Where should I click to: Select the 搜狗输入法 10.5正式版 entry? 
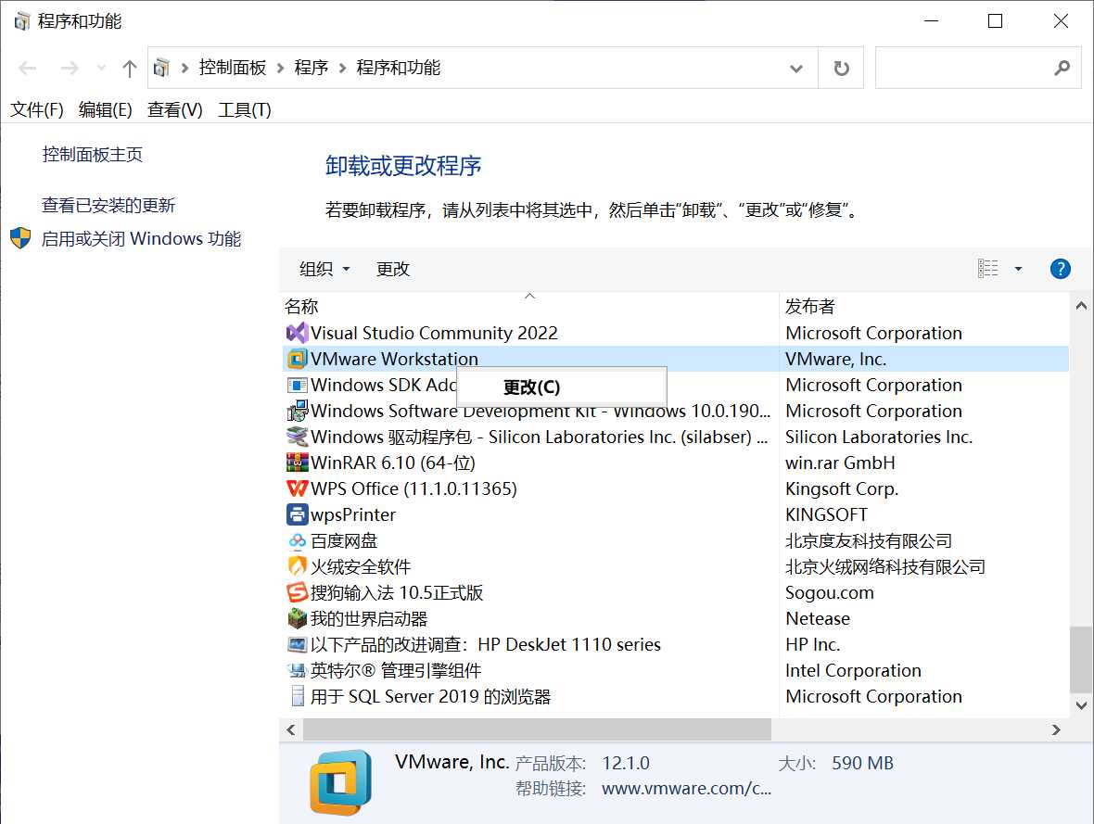click(396, 592)
